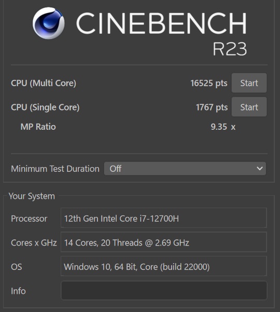Click the Cinebench sphere logo icon

48,23
